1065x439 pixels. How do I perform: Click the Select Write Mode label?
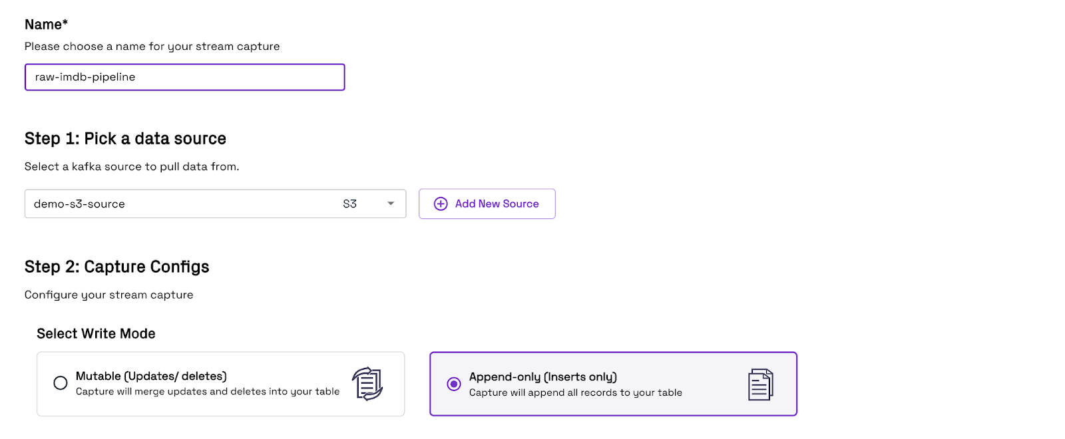[x=96, y=334]
